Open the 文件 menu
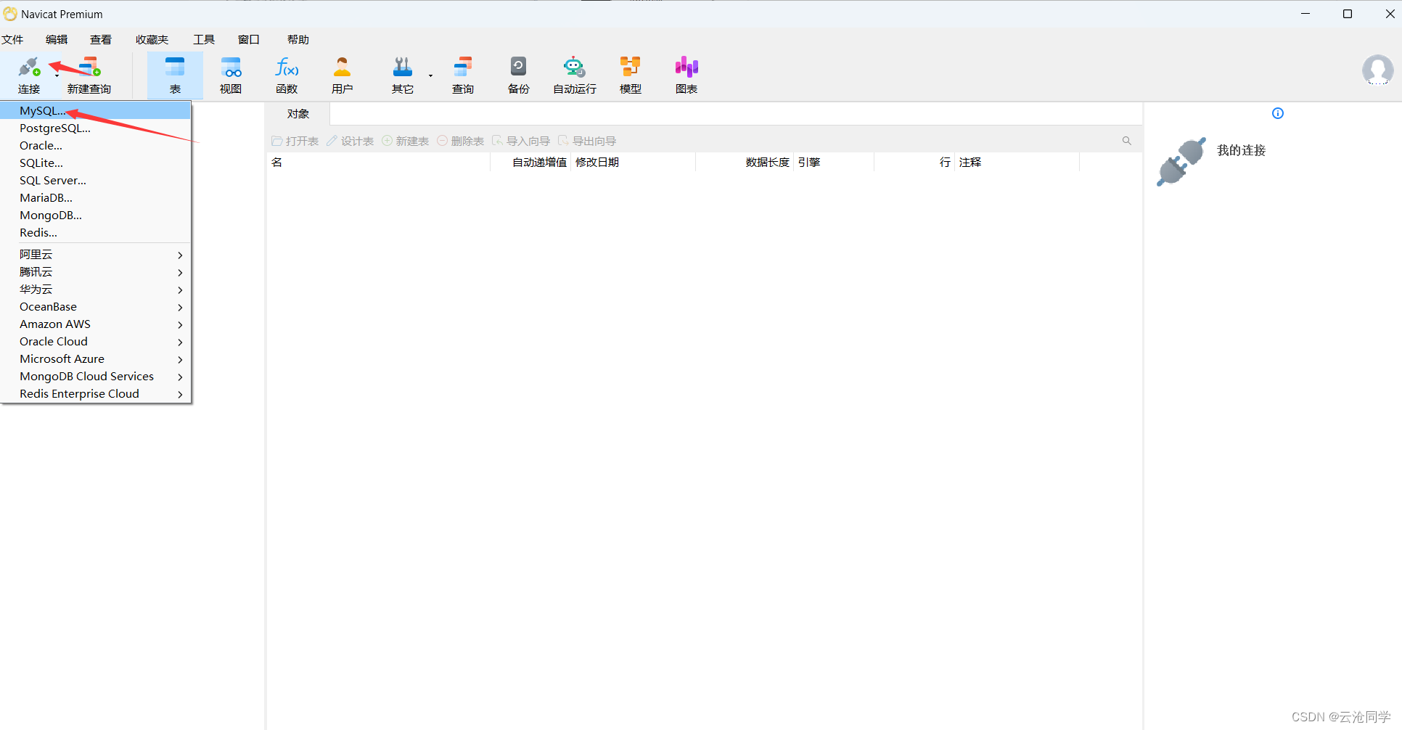The width and height of the screenshot is (1402, 730). (12, 40)
